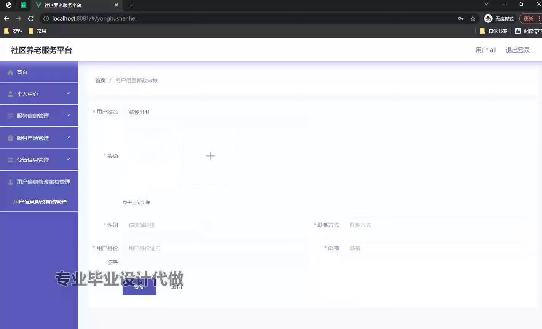The width and height of the screenshot is (542, 329).
Task: Click the 用户姓名 input field
Action: pyautogui.click(x=216, y=112)
